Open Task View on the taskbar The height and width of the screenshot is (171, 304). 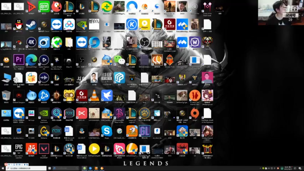(x=49, y=168)
